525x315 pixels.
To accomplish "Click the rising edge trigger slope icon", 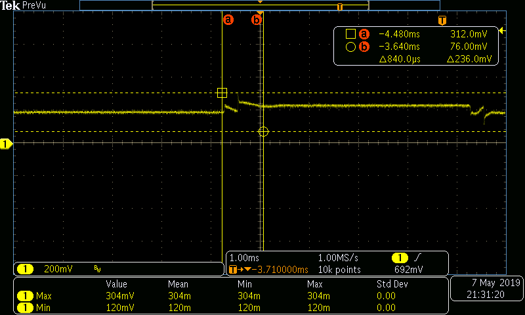I will point(417,257).
